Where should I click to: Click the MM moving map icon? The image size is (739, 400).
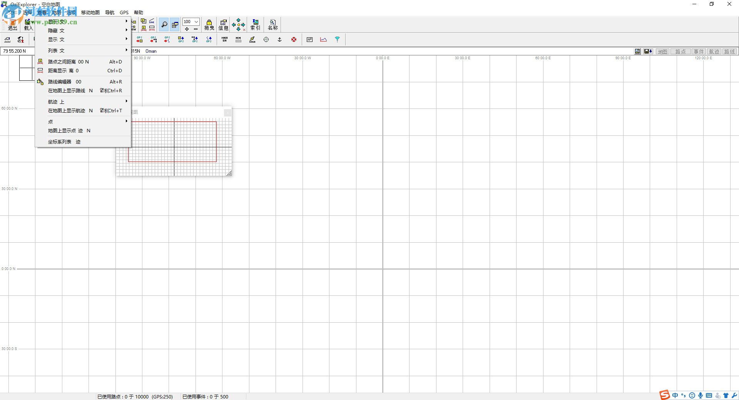238,39
